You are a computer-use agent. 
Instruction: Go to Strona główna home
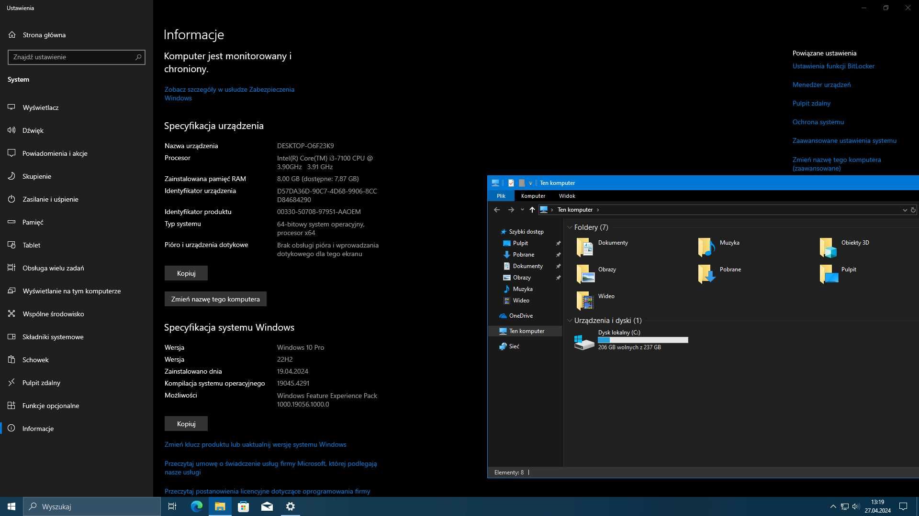(77, 35)
